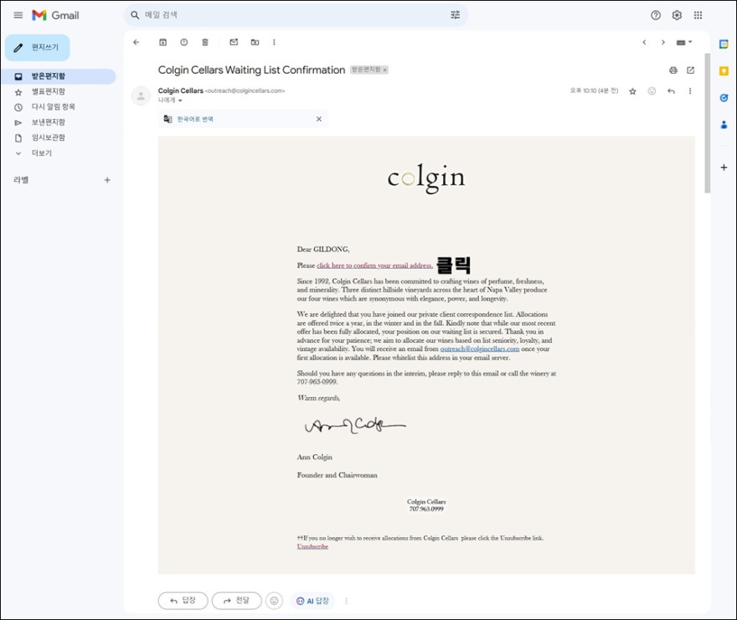Click 한국어로 번역 translate link
737x620 pixels.
coord(195,120)
